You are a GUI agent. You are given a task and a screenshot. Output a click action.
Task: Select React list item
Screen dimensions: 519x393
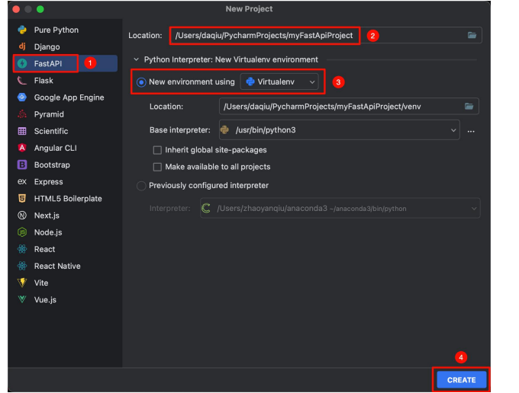pos(45,249)
